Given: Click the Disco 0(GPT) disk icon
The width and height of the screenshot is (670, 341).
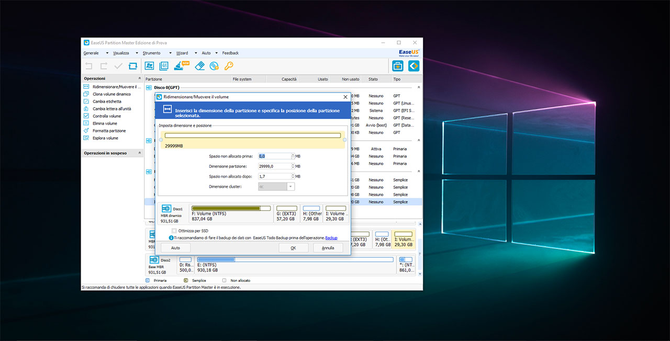Looking at the screenshot, I should point(149,87).
